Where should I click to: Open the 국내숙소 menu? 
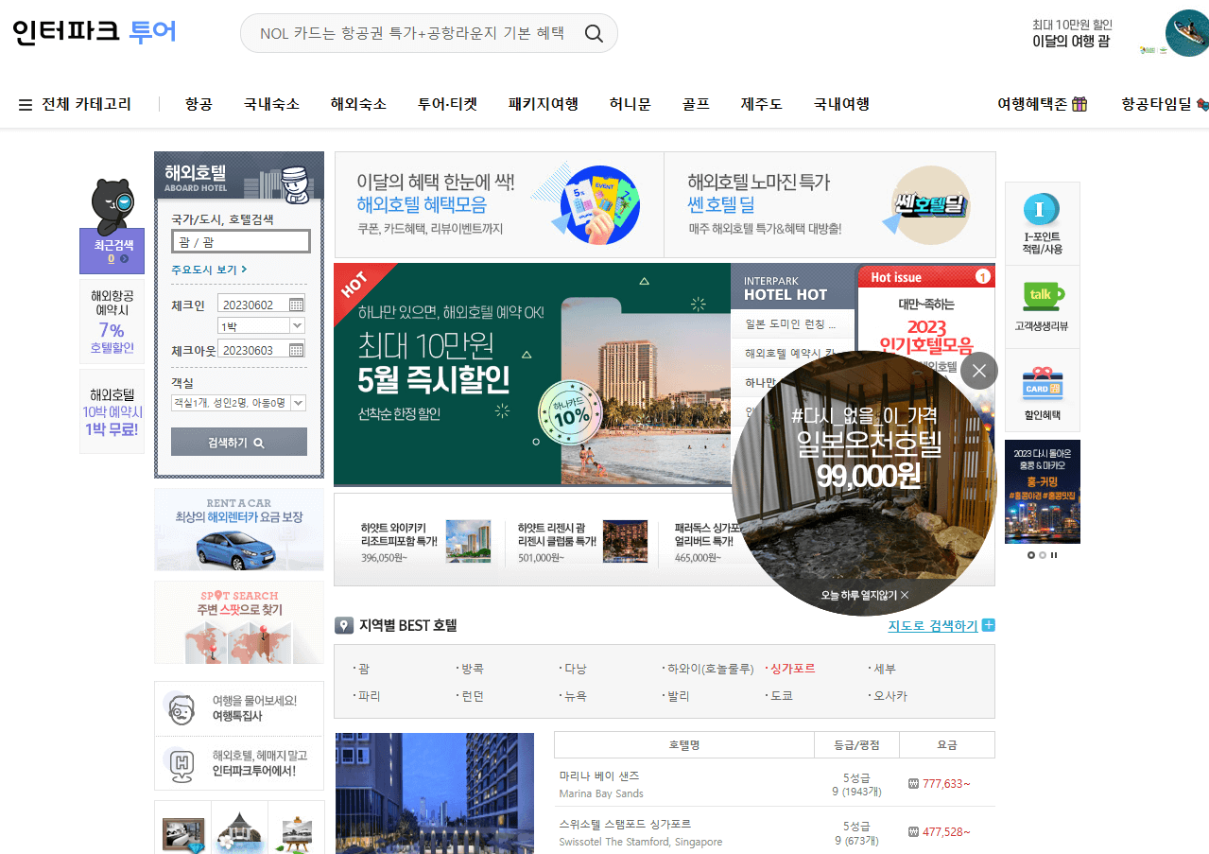[x=271, y=104]
